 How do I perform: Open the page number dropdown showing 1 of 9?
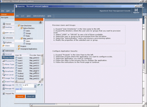tap(35, 86)
